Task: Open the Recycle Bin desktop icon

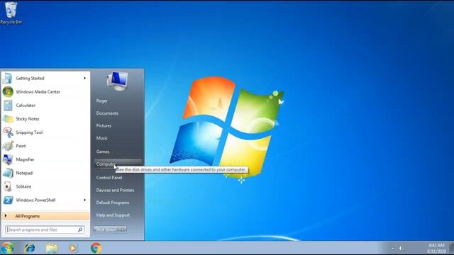Action: coord(11,13)
